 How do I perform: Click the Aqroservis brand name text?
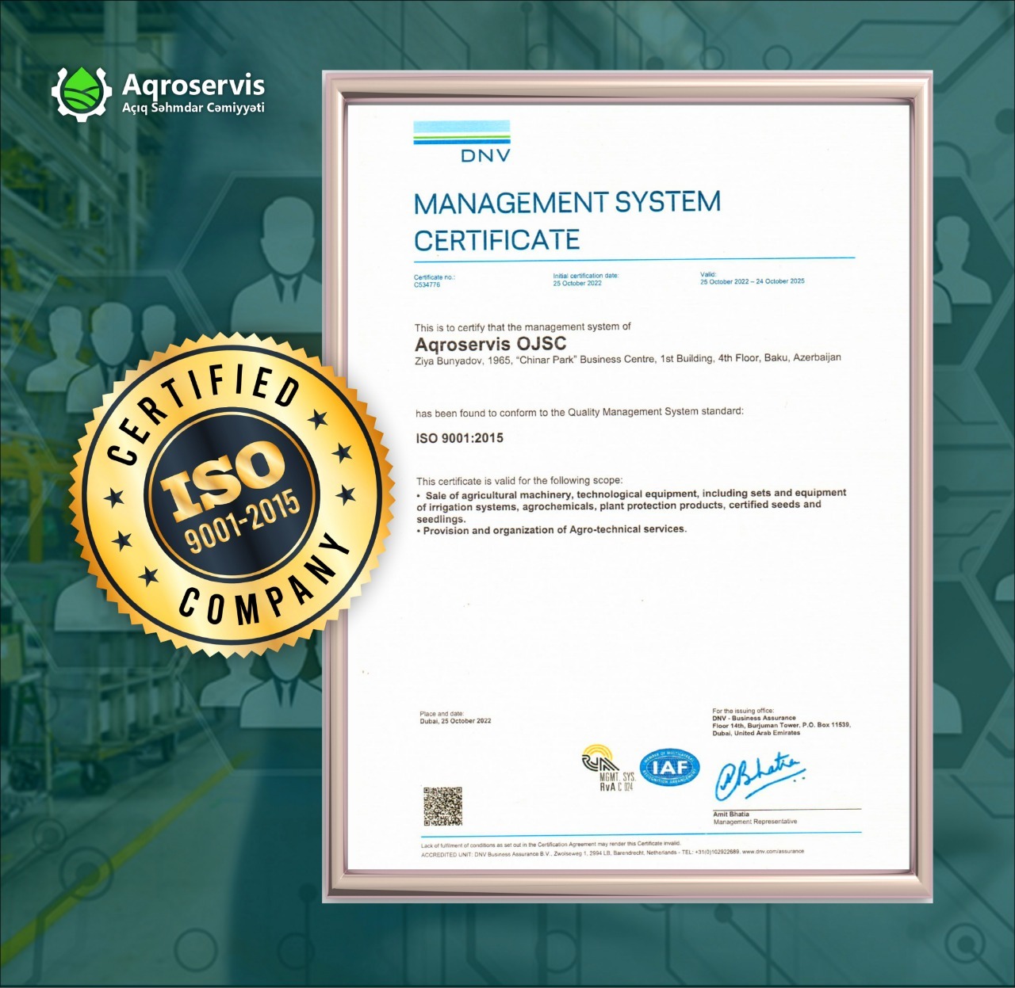click(x=193, y=85)
